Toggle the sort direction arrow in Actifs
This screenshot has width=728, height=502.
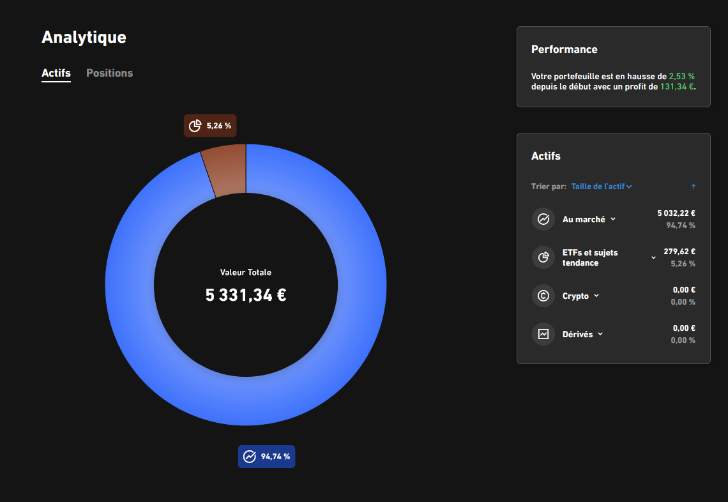click(x=693, y=186)
